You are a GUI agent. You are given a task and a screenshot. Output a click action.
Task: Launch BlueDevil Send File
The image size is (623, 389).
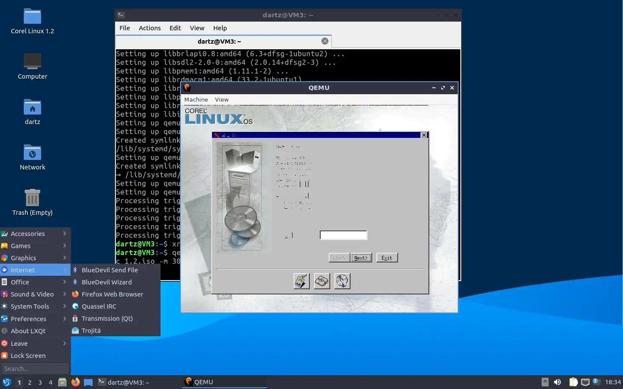coord(116,270)
